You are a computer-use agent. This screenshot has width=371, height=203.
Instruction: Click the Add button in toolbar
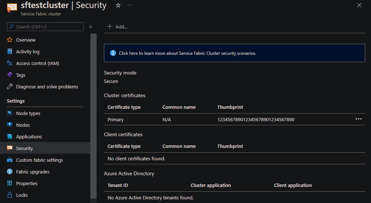pyautogui.click(x=117, y=27)
